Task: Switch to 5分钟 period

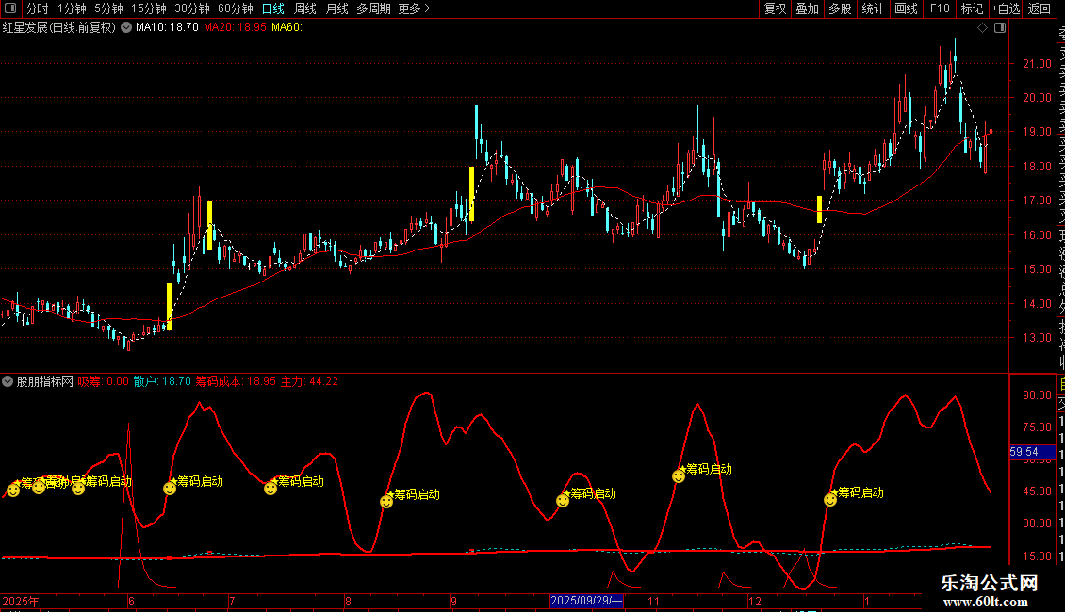Action: tap(108, 8)
